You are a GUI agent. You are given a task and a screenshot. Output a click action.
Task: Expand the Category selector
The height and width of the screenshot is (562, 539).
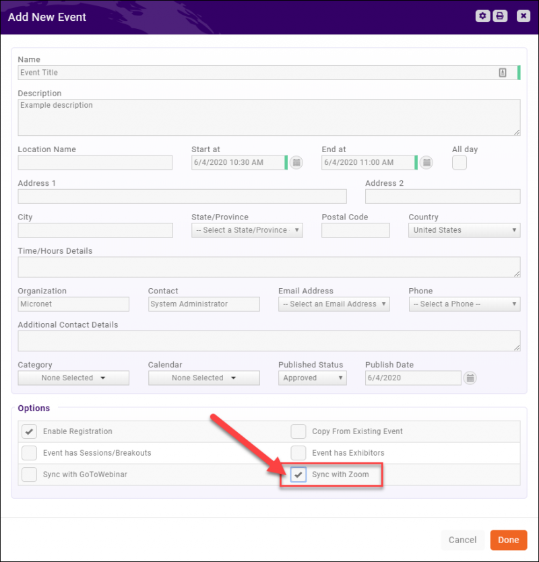(x=73, y=378)
